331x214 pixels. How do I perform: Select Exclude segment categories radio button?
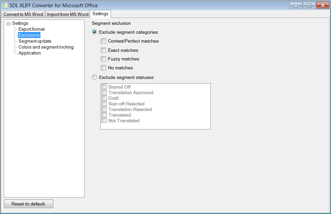94,32
